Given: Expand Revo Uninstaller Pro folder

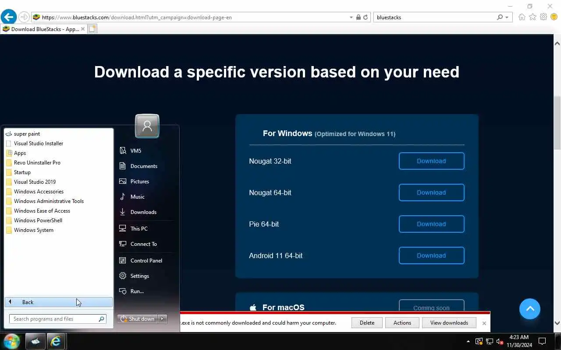Looking at the screenshot, I should coord(59,163).
